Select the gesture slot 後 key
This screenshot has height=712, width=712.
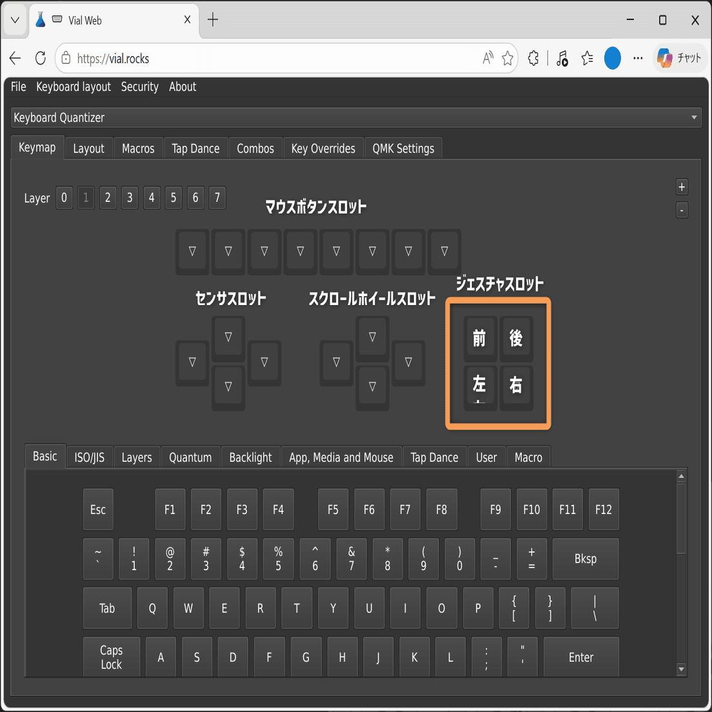tap(516, 339)
